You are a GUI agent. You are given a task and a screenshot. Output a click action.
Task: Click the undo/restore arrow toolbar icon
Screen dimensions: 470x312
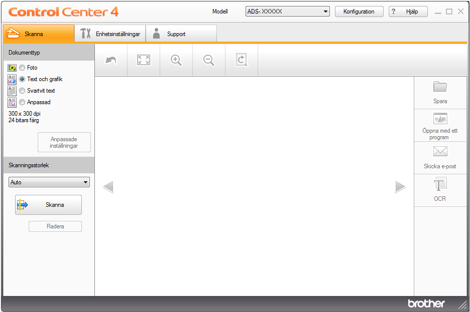(111, 60)
